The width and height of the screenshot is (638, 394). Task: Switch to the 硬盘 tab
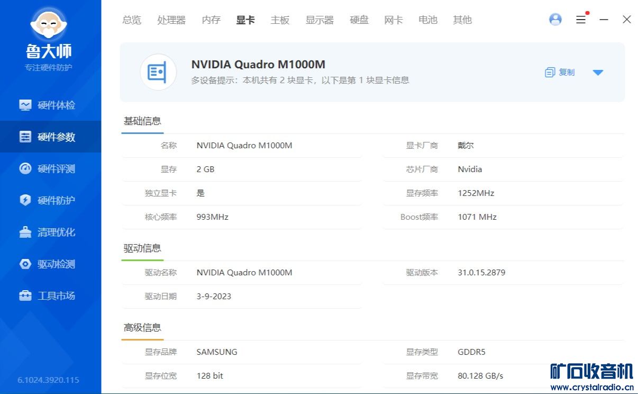(359, 20)
